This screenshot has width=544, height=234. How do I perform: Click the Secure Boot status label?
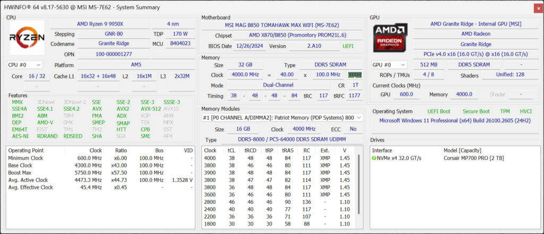click(x=477, y=111)
